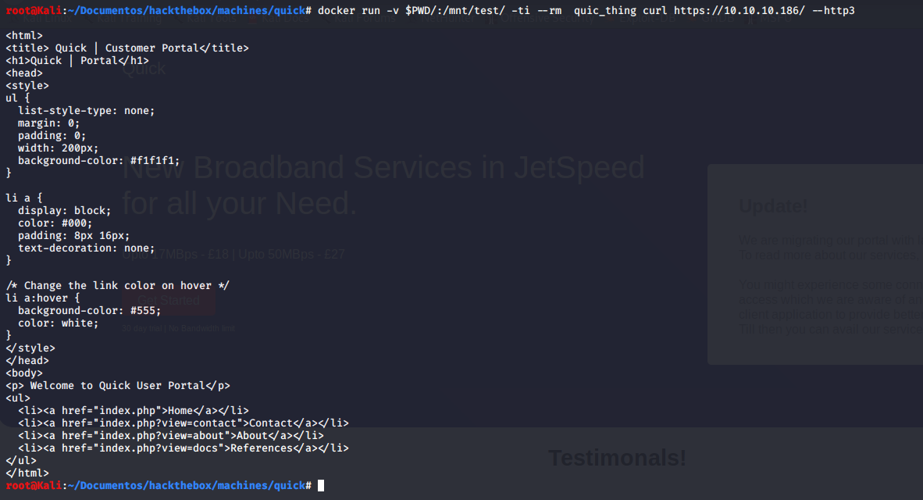
Task: Click the Testimonals! heading in the background
Action: pyautogui.click(x=617, y=458)
